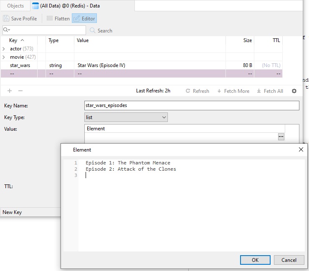Click the TTL column header
Screen dimensions: 309x271
point(268,40)
